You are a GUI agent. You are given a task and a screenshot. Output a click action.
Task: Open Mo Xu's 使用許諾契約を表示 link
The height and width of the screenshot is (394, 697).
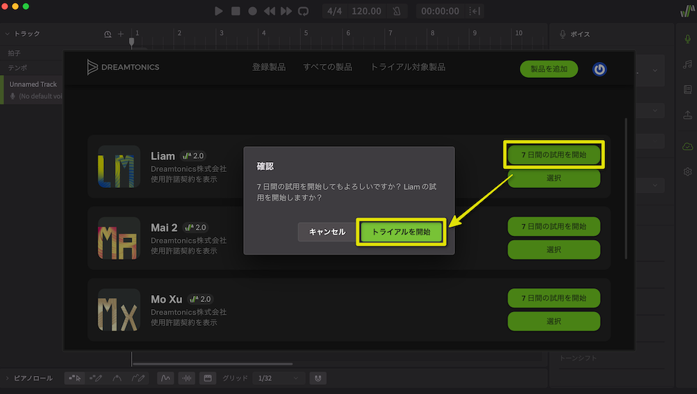click(x=184, y=322)
